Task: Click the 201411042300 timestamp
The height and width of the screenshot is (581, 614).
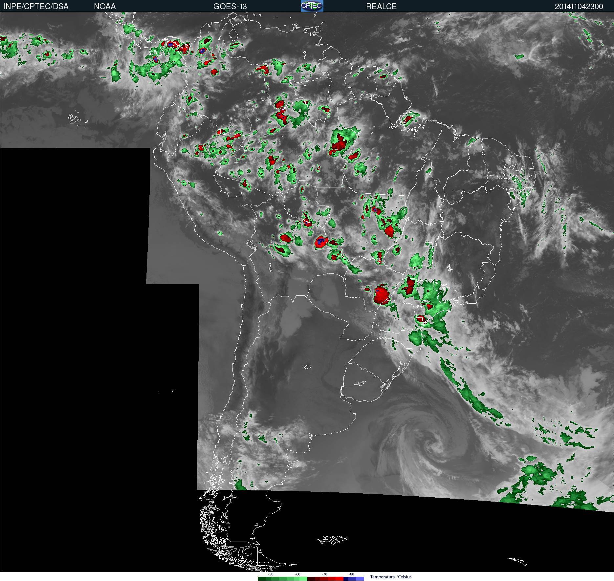Action: pyautogui.click(x=579, y=6)
